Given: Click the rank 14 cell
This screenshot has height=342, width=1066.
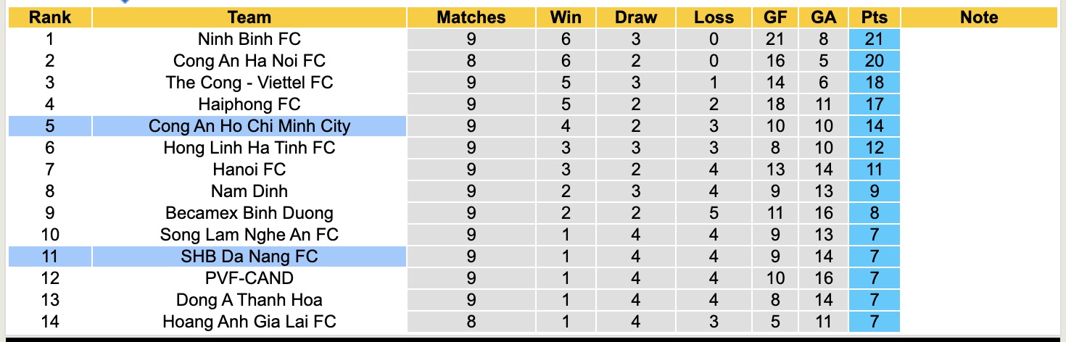Looking at the screenshot, I should pos(50,321).
